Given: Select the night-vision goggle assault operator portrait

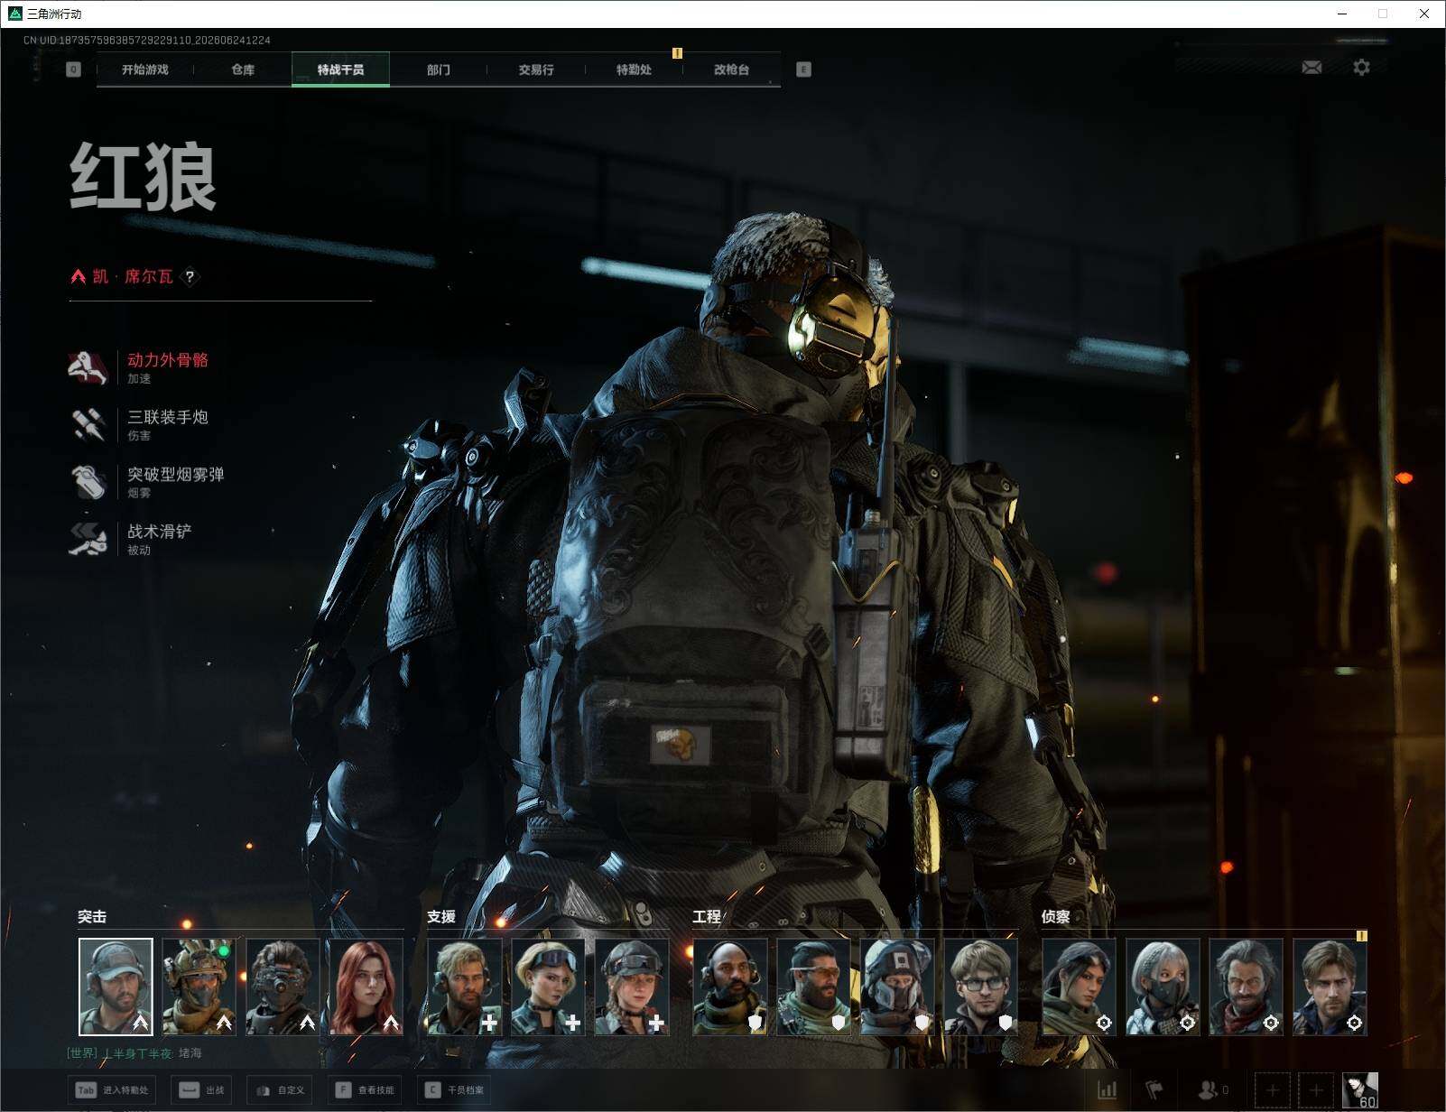Looking at the screenshot, I should tap(283, 987).
